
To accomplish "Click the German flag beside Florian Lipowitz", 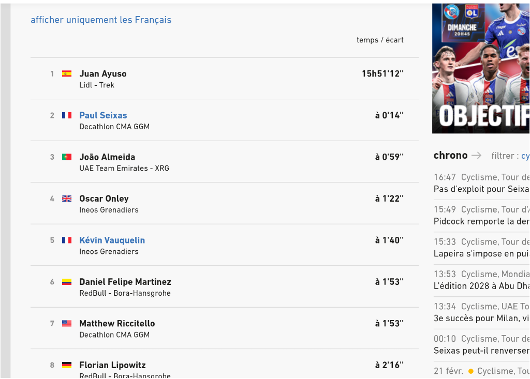I will coord(67,365).
